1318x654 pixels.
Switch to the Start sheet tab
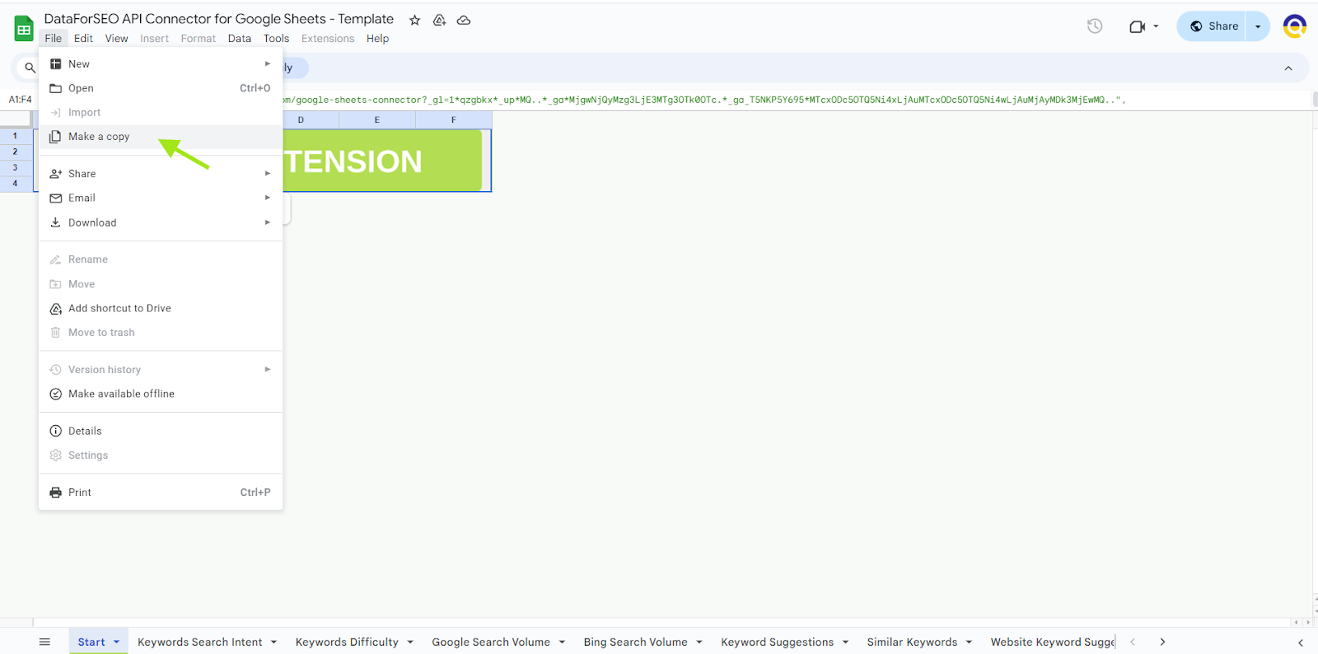tap(91, 642)
